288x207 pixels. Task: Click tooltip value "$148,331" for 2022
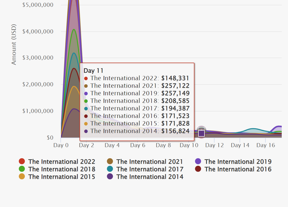[x=175, y=78]
